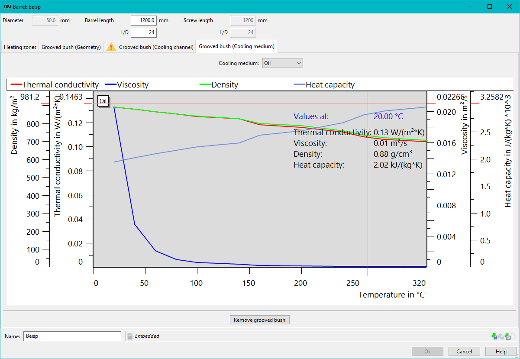The width and height of the screenshot is (520, 359).
Task: Click the Thermal conductivity legend entry
Action: click(55, 85)
